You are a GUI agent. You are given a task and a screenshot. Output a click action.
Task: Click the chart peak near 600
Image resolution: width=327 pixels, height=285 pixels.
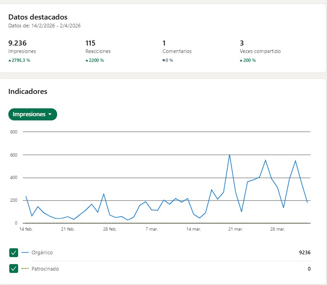click(229, 155)
